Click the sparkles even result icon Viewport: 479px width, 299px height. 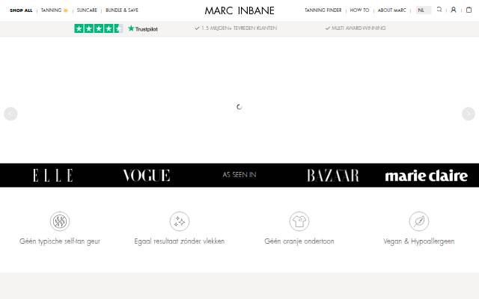coord(180,221)
